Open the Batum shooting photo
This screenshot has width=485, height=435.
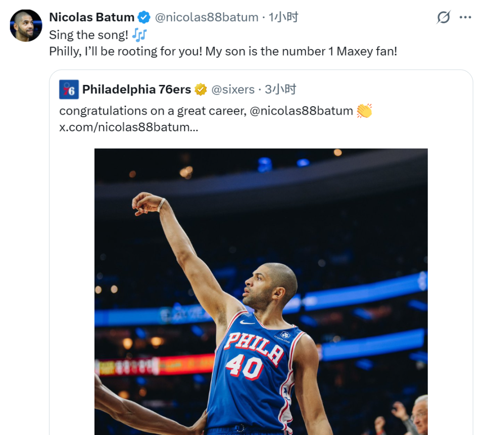click(261, 292)
